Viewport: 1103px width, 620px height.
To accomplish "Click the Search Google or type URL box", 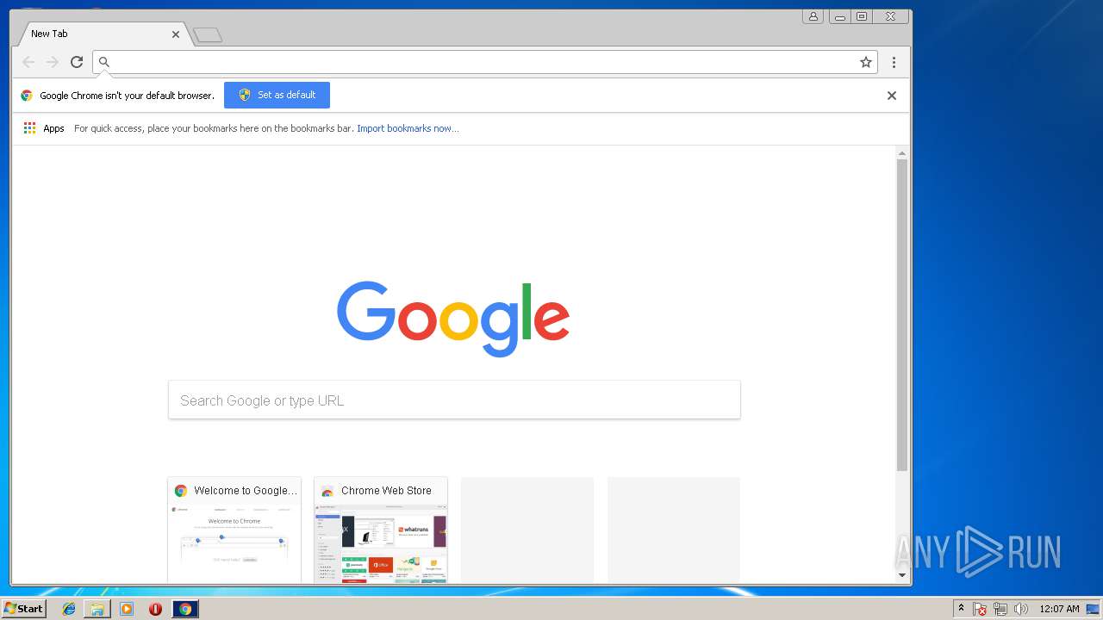I will [454, 400].
